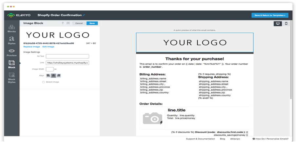The height and width of the screenshot is (142, 296).
Task: Click the 'order_number' variable tag
Action: pyautogui.click(x=152, y=67)
